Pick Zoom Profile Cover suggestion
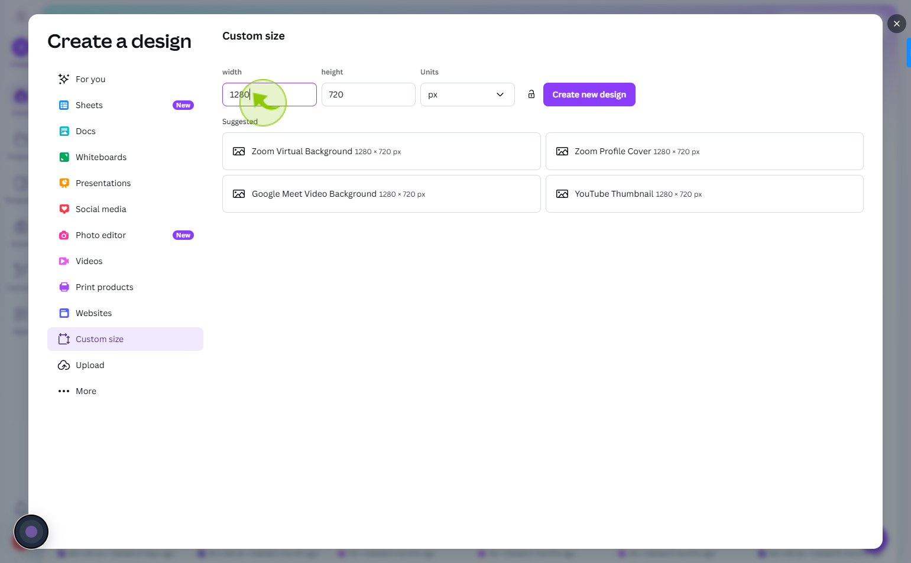Screen dimensions: 911x563 point(705,151)
